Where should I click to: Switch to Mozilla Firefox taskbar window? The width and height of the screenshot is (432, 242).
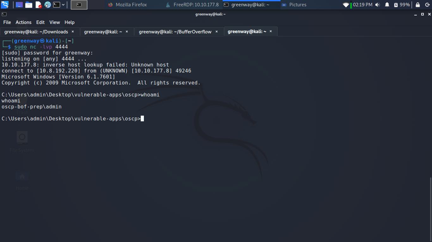127,5
